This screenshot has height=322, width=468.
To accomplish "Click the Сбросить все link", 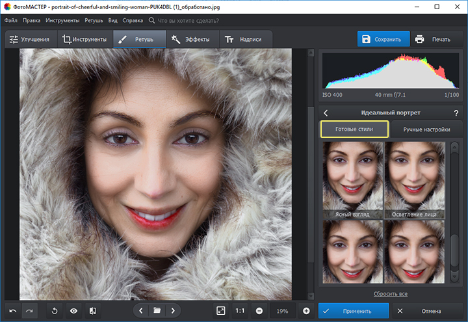I will pyautogui.click(x=391, y=294).
